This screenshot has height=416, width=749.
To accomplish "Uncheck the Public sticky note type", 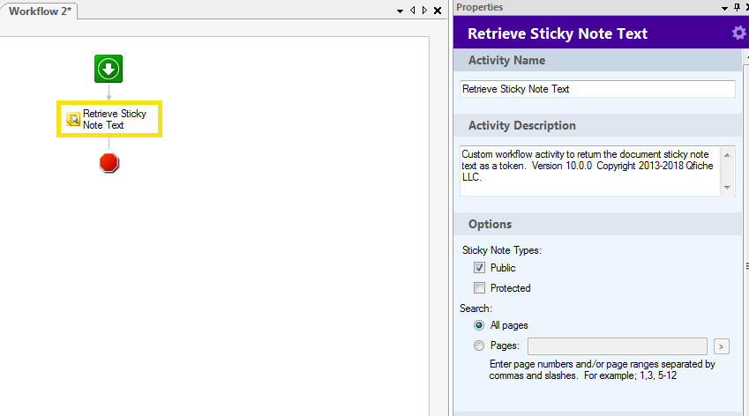I will point(479,268).
